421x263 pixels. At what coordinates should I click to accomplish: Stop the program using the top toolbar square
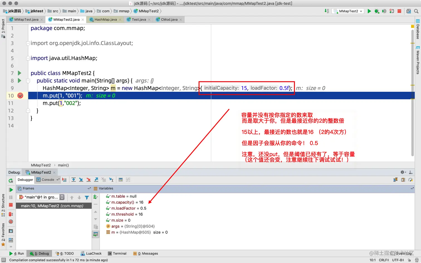click(x=399, y=11)
